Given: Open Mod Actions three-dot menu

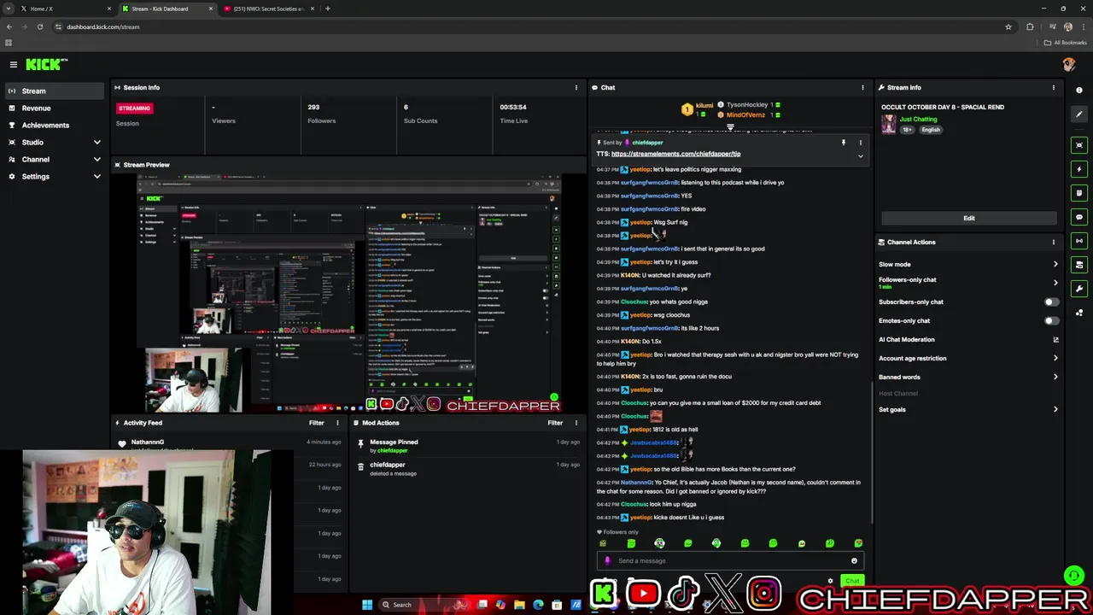Looking at the screenshot, I should pos(576,423).
